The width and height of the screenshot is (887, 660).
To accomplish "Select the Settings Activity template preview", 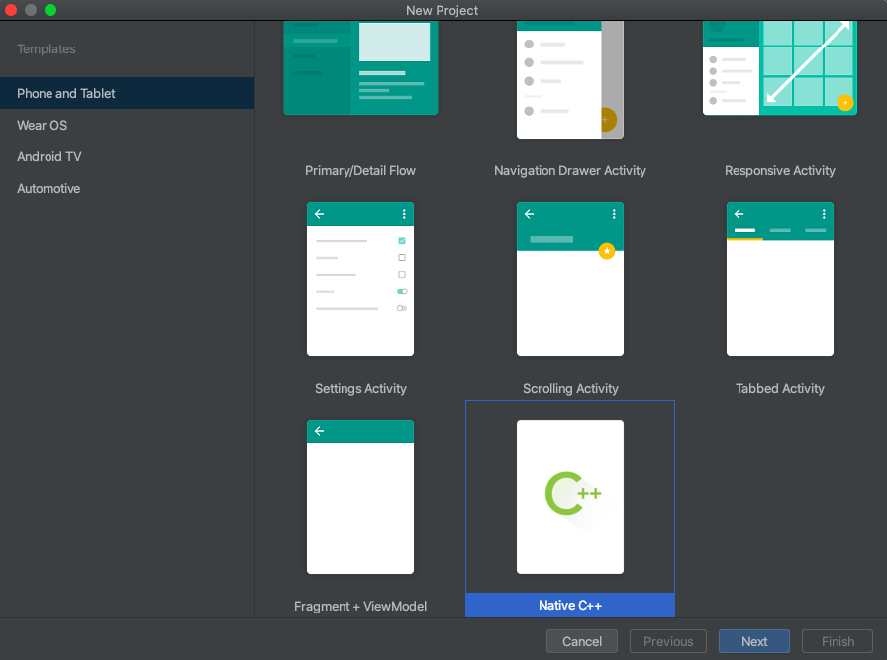I will [360, 279].
